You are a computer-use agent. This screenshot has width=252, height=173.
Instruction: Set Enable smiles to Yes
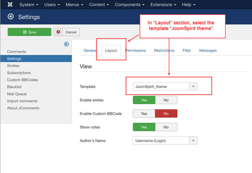pyautogui.click(x=144, y=100)
